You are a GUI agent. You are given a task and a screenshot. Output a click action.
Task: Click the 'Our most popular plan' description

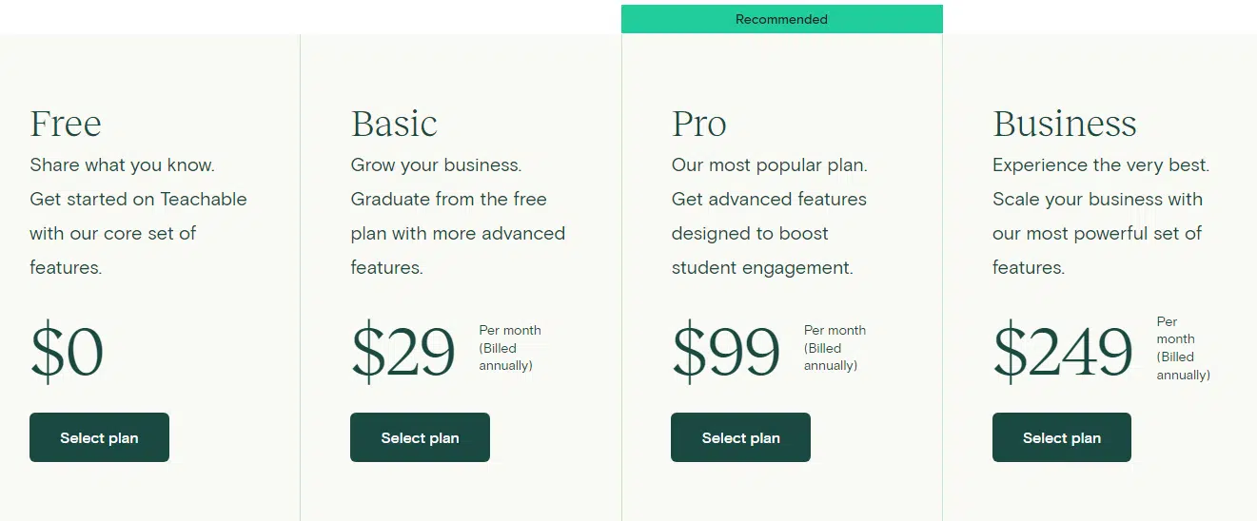click(770, 164)
